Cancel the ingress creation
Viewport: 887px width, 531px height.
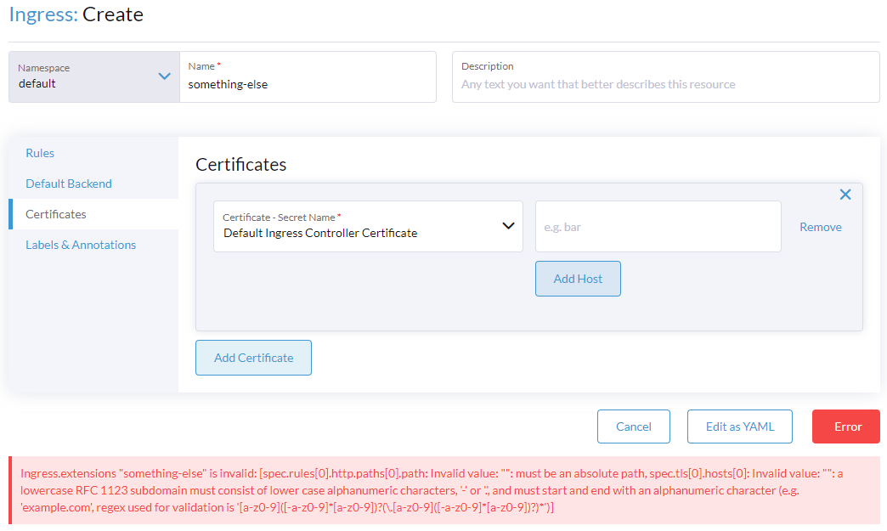633,426
